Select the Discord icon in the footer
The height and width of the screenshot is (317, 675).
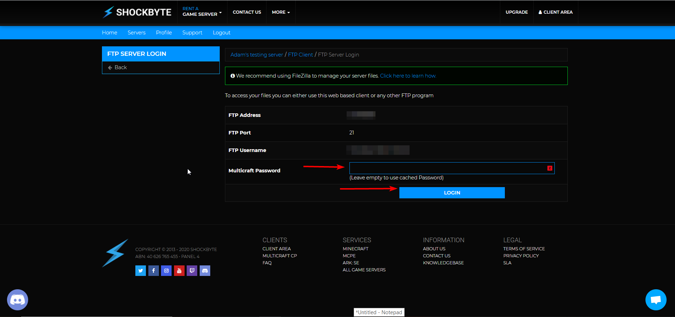click(205, 270)
